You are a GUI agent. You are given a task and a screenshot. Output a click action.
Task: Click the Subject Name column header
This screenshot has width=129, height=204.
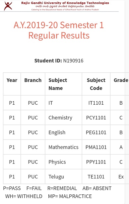58,84
